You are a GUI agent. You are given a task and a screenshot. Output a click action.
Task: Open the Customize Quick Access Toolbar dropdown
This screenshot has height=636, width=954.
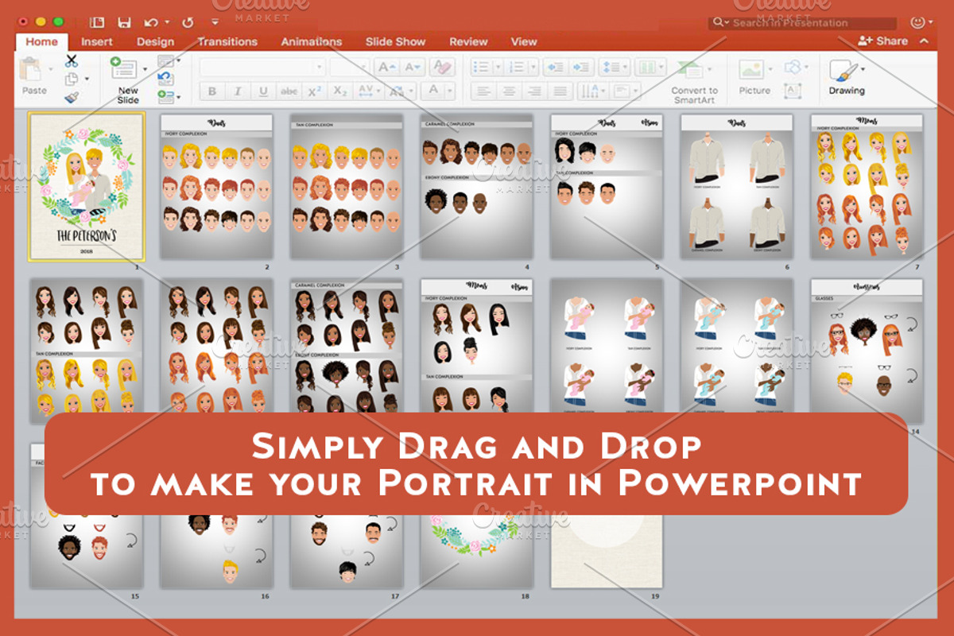(x=215, y=22)
